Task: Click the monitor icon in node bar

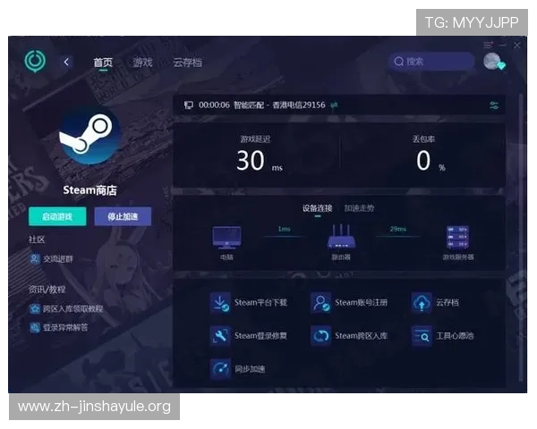Action: click(189, 105)
